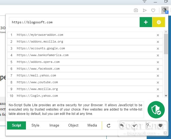
Task: Select the https://mybrowseraddon.com row text
Action: tap(40, 35)
